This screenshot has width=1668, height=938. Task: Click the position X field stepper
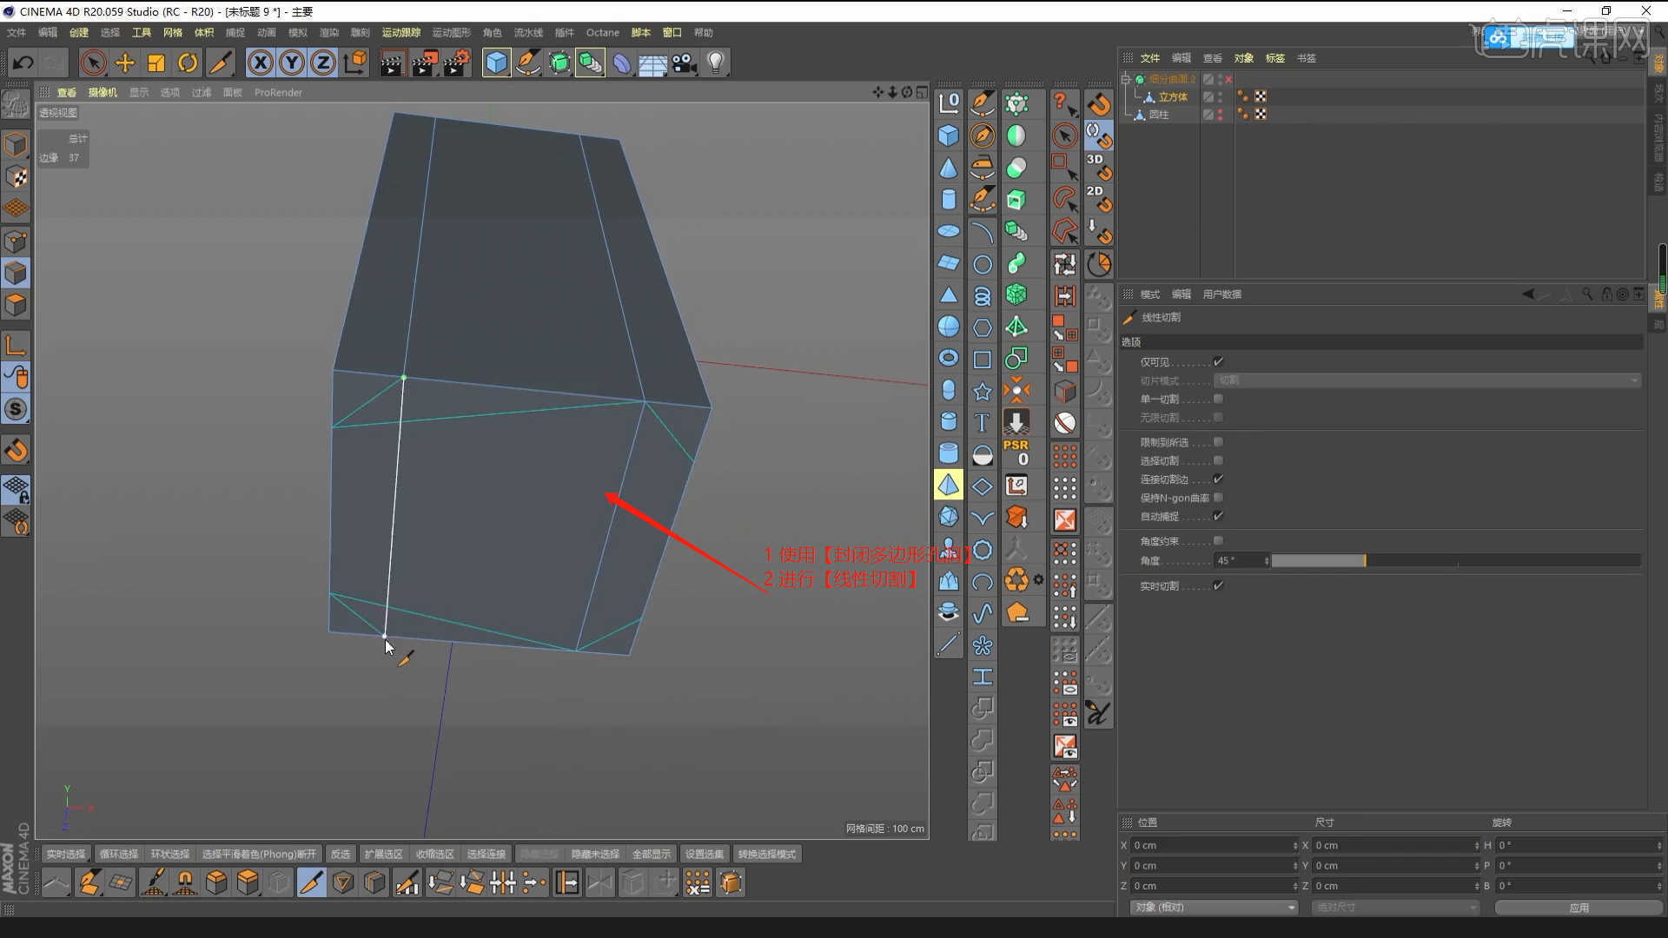[x=1295, y=845]
